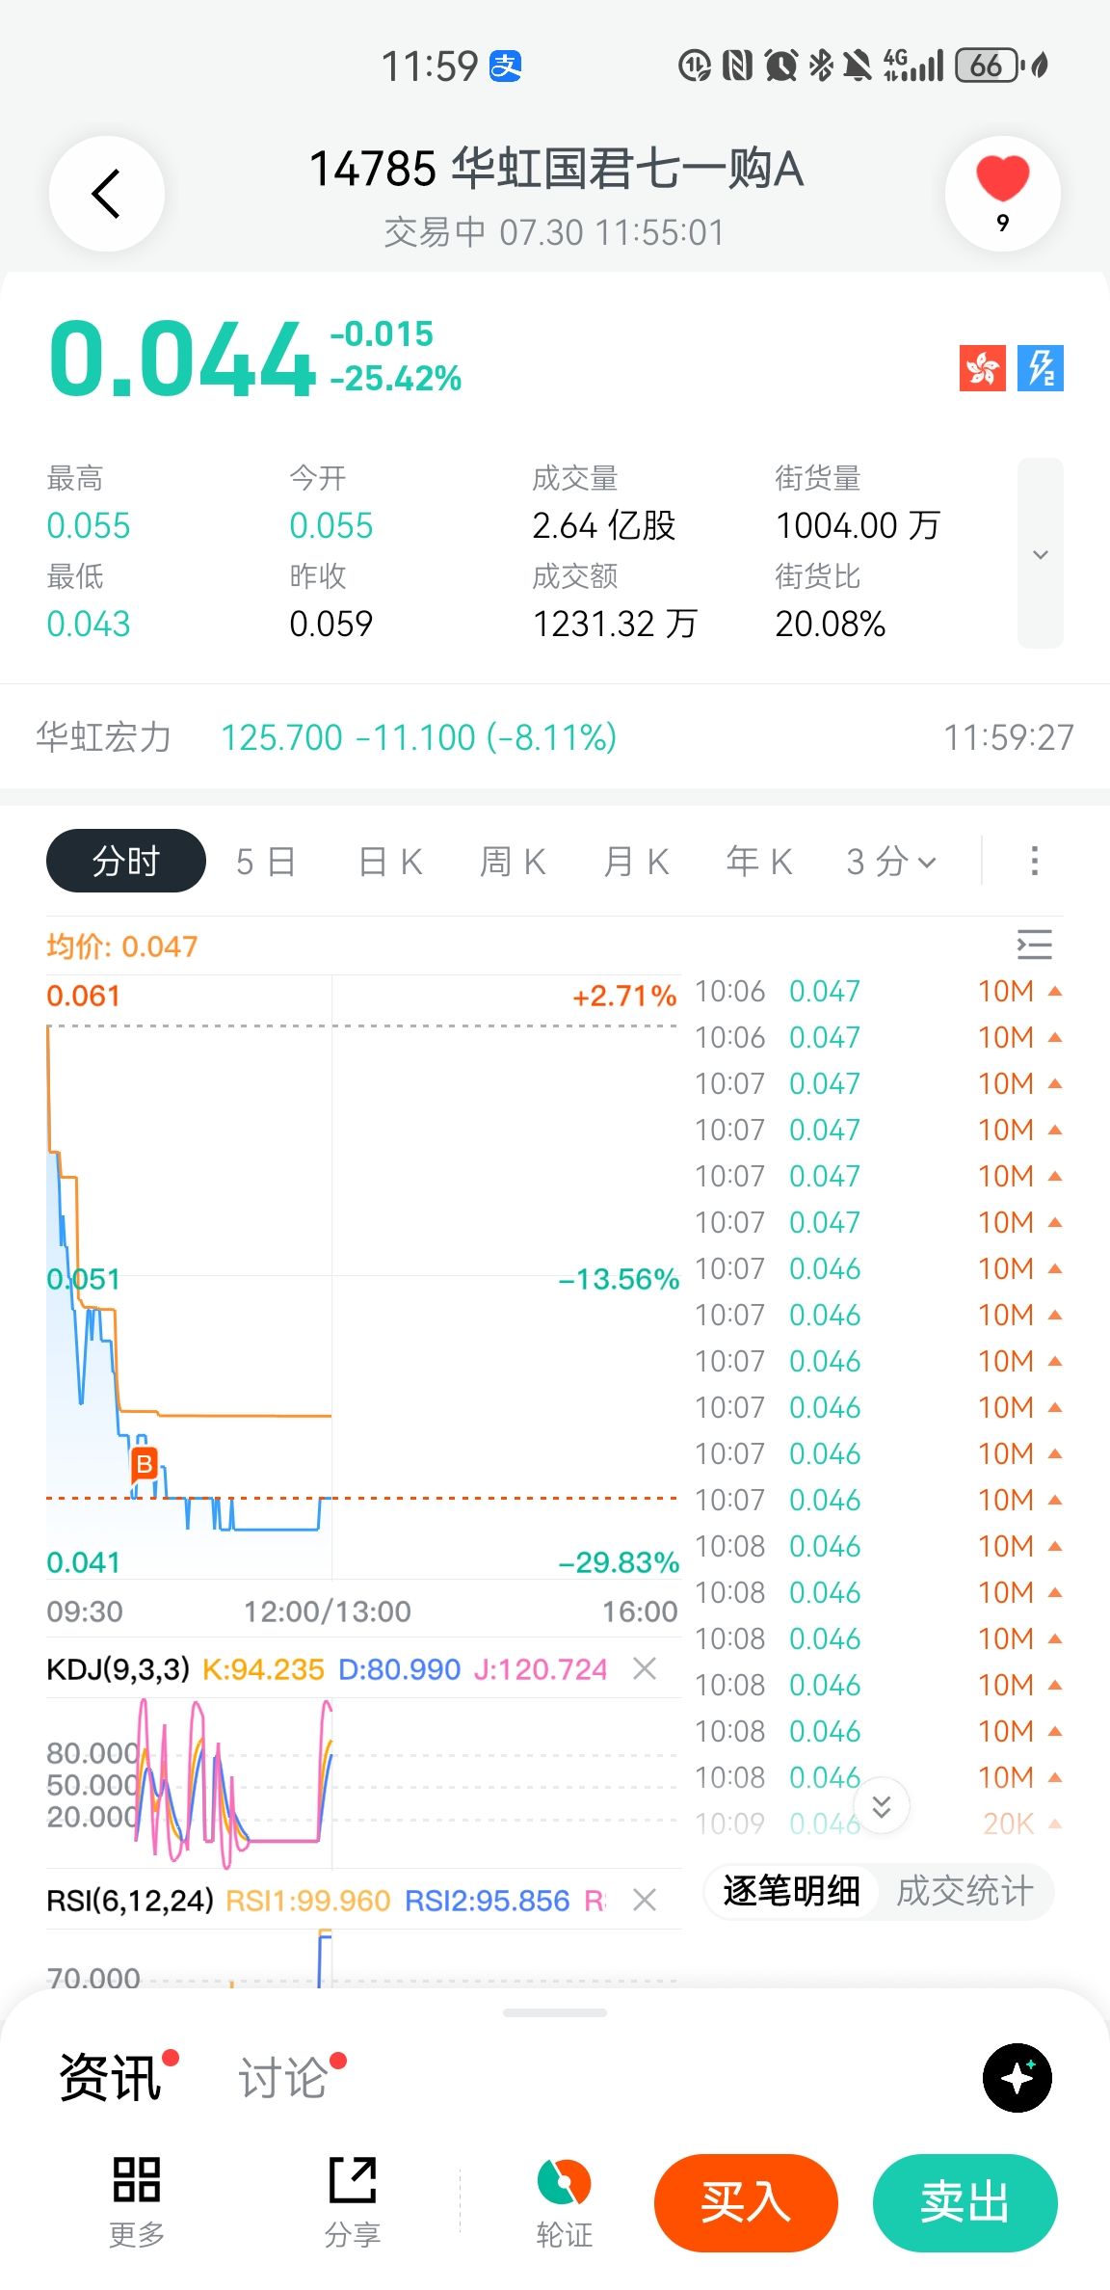Close the KDJ indicator panel
Viewport: 1110px width, 2290px height.
pyautogui.click(x=645, y=1668)
